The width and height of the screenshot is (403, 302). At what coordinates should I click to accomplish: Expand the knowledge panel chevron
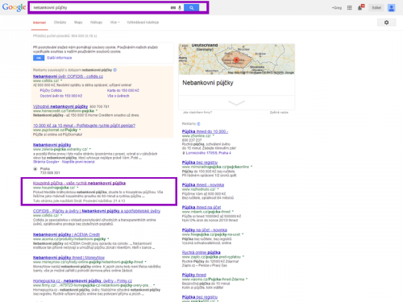pyautogui.click(x=236, y=103)
